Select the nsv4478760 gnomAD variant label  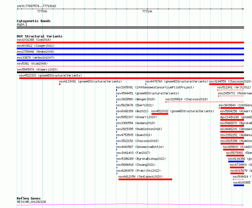(177, 81)
